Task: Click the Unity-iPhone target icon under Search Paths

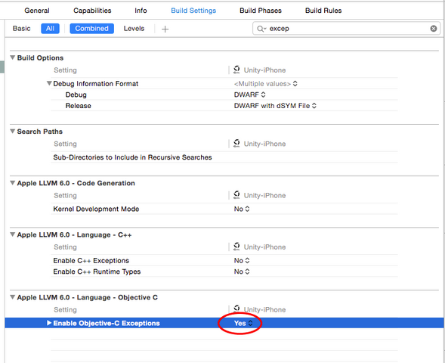Action: (x=236, y=144)
